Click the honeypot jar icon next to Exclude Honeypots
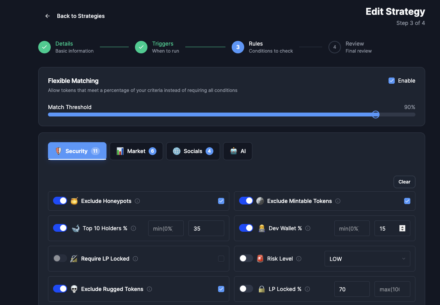The width and height of the screenshot is (440, 305). (x=74, y=201)
